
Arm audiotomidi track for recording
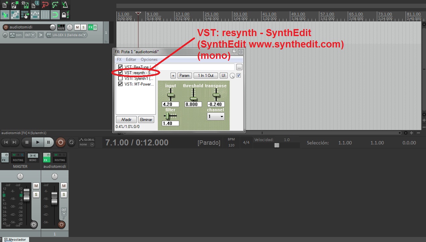coord(5,27)
